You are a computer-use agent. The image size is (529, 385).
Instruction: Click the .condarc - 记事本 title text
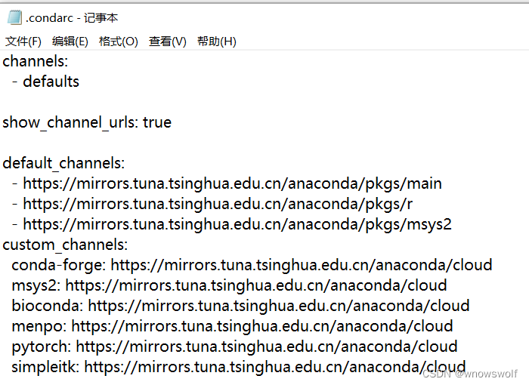[72, 17]
